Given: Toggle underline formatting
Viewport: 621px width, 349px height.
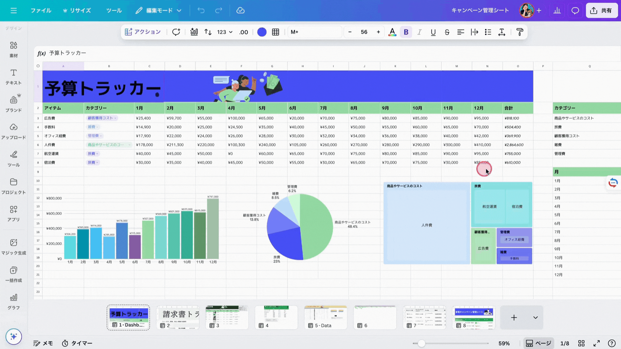Looking at the screenshot, I should coord(433,32).
